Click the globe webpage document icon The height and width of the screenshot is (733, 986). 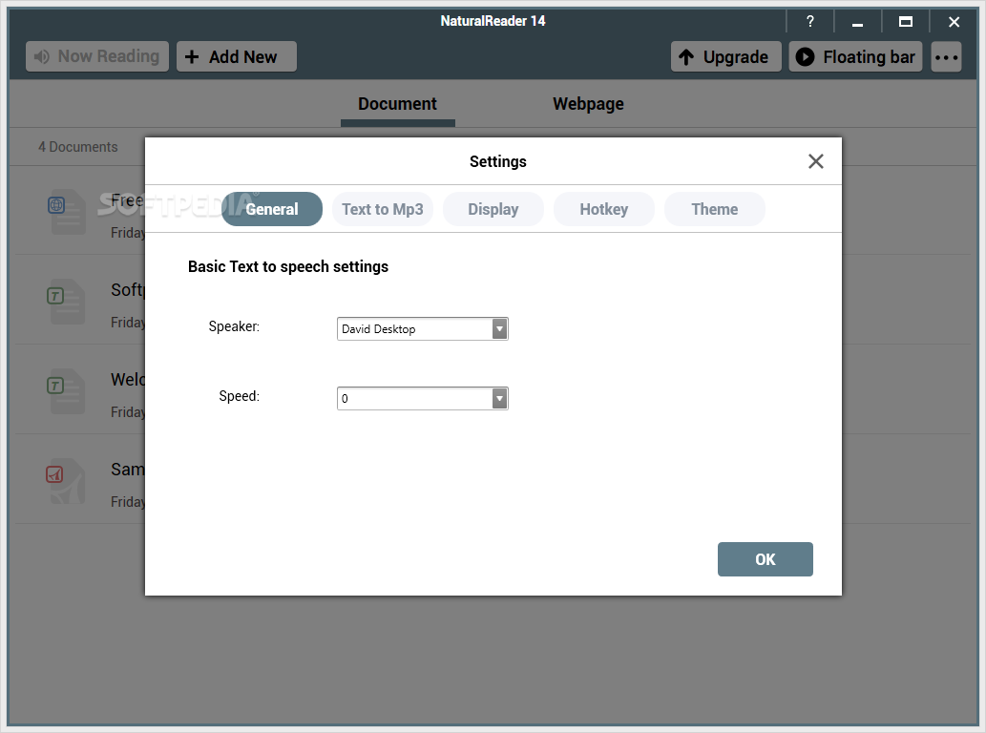56,205
